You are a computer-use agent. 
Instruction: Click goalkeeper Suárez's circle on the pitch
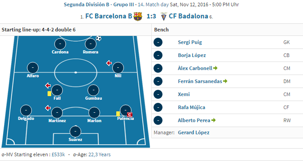click(x=75, y=132)
